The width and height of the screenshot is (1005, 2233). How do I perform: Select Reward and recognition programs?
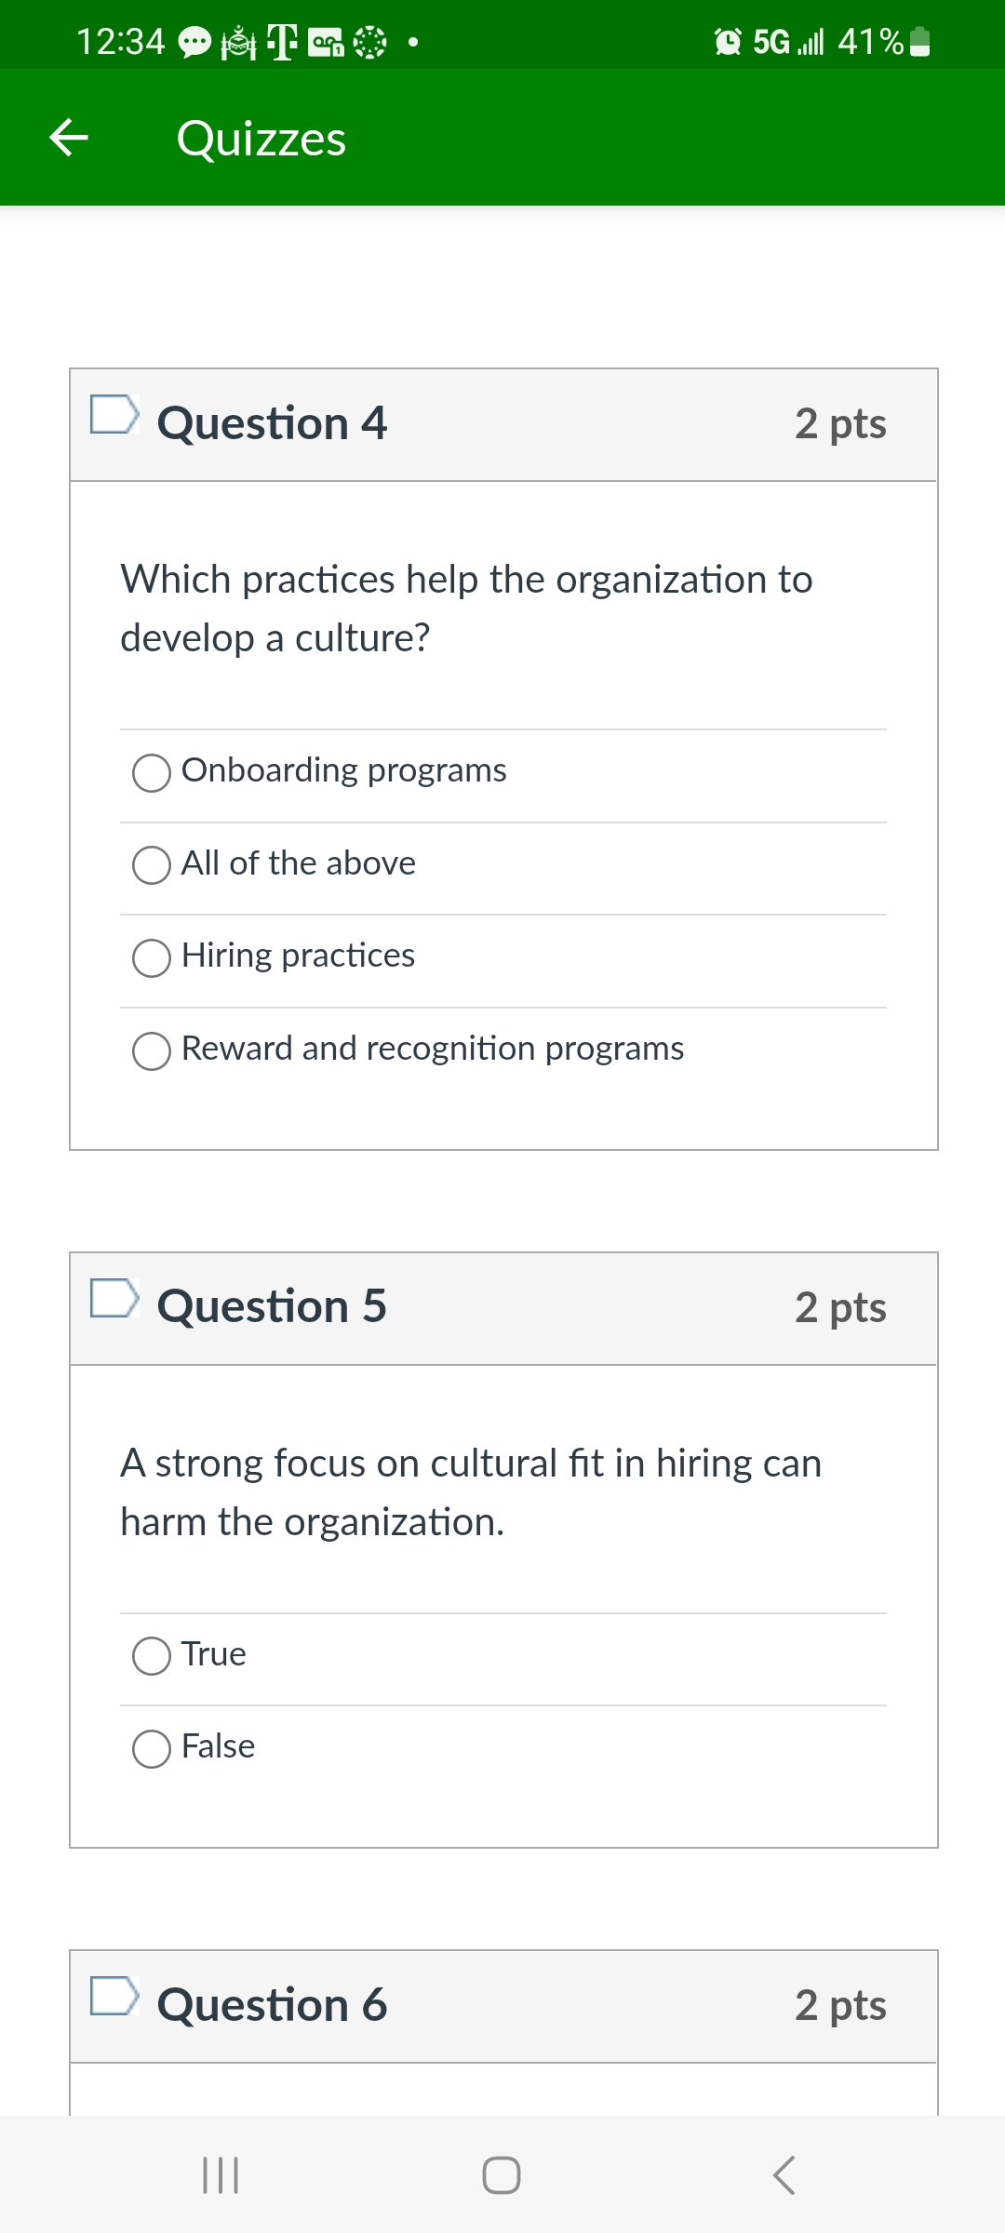click(151, 1050)
